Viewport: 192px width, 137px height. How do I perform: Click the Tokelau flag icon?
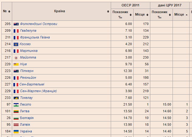click(x=16, y=98)
